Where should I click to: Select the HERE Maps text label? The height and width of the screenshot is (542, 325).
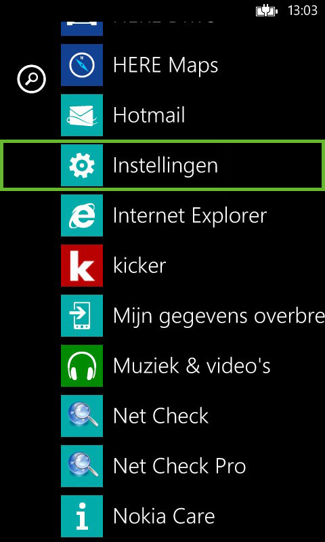point(165,65)
